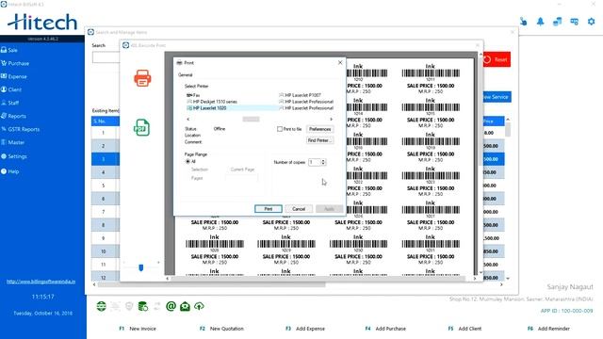This screenshot has height=339, width=603.
Task: Click the Preferences button
Action: click(319, 129)
